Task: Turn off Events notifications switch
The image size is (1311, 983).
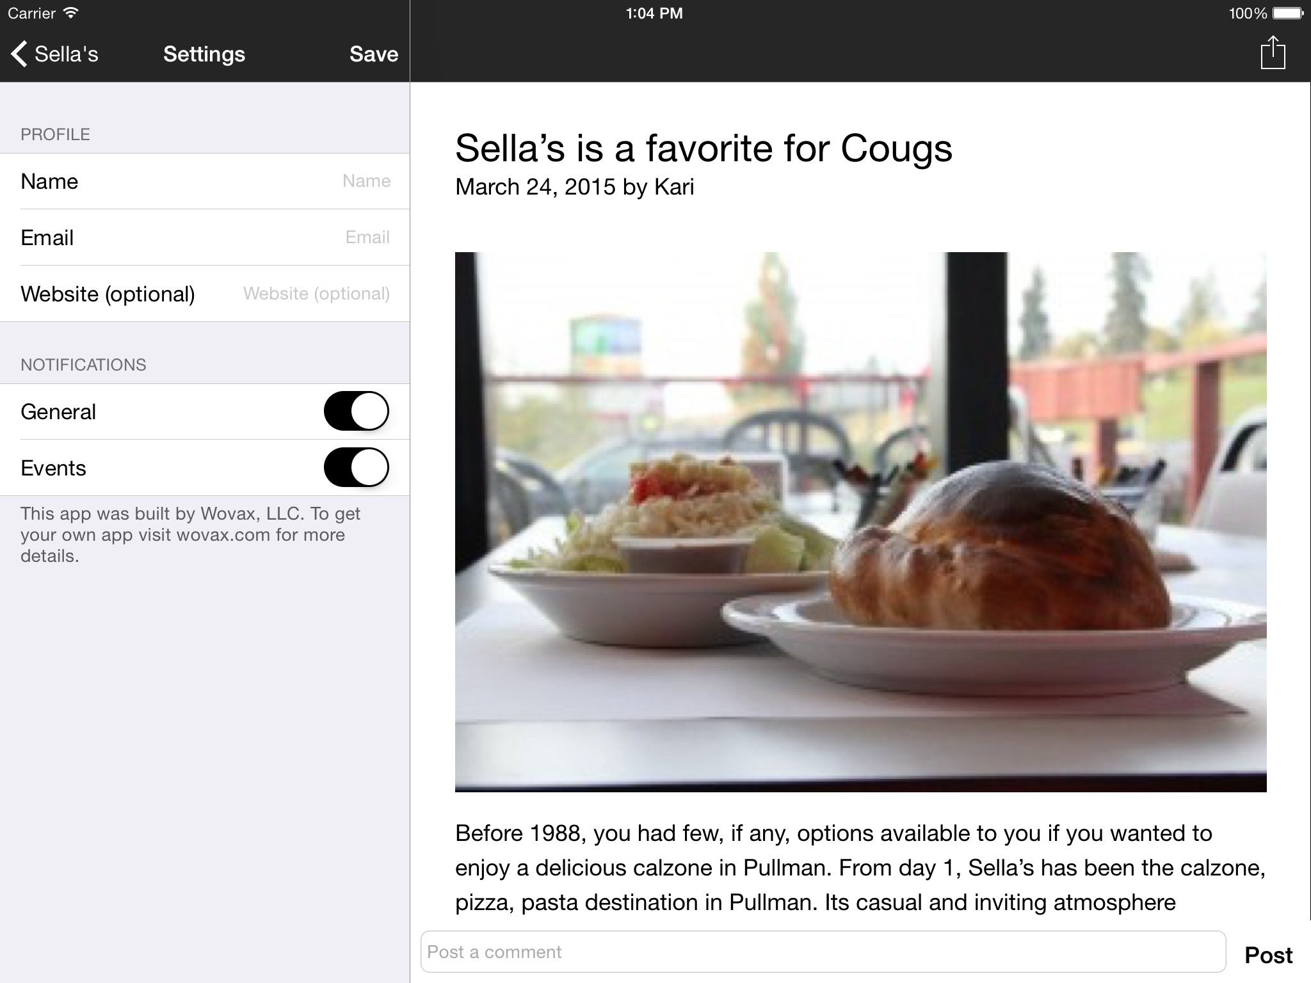Action: coord(356,467)
